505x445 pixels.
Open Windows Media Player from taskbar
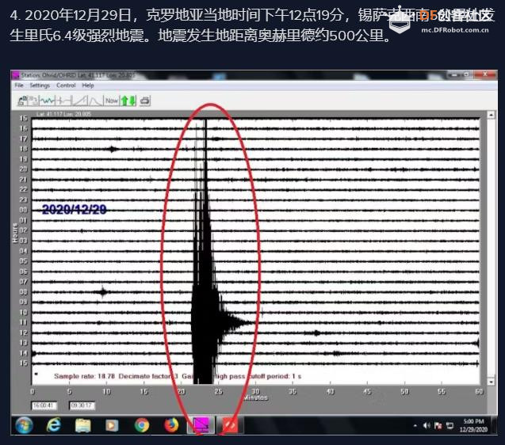tap(112, 425)
